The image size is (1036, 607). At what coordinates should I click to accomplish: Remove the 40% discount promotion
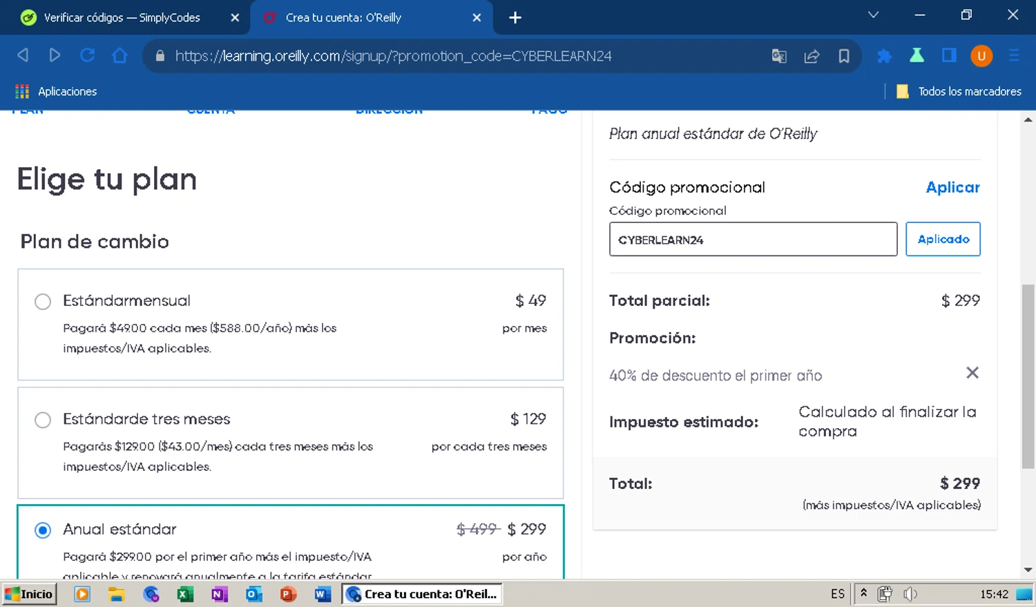pyautogui.click(x=972, y=373)
